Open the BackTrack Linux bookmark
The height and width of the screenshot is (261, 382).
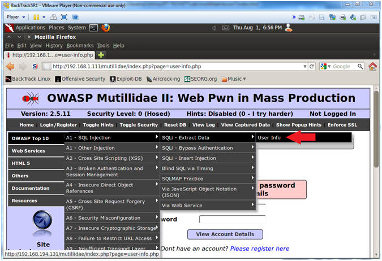coord(28,79)
